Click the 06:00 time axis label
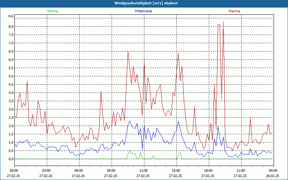This screenshot has height=180, width=288. (x=79, y=171)
